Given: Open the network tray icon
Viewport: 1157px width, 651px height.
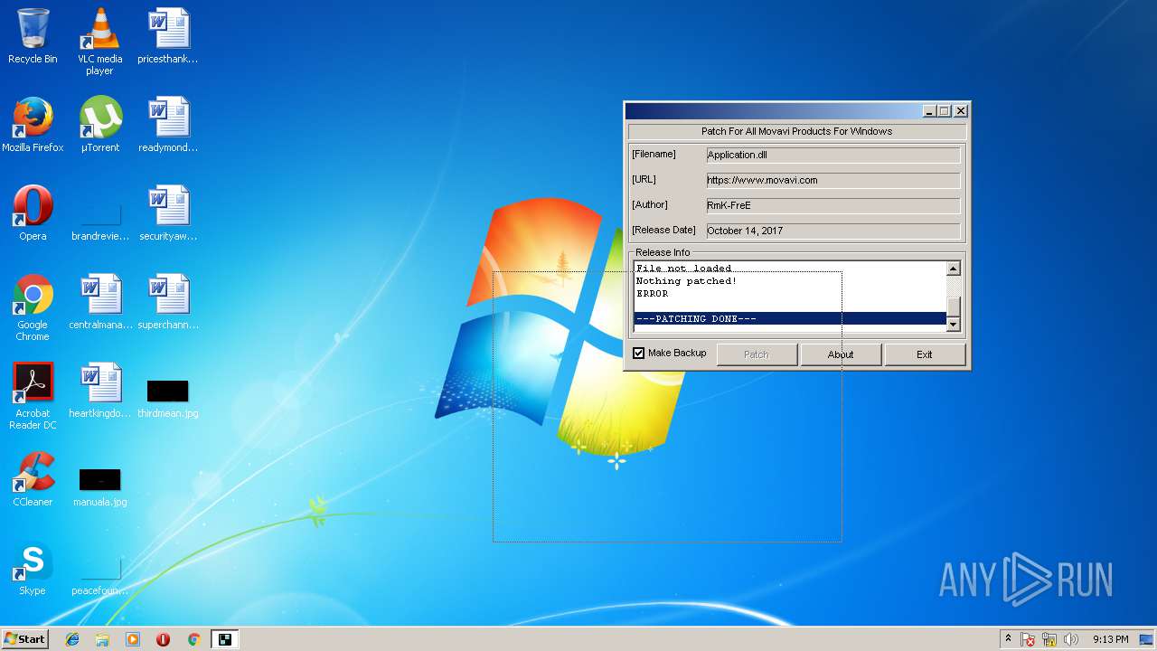Looking at the screenshot, I should 1049,639.
